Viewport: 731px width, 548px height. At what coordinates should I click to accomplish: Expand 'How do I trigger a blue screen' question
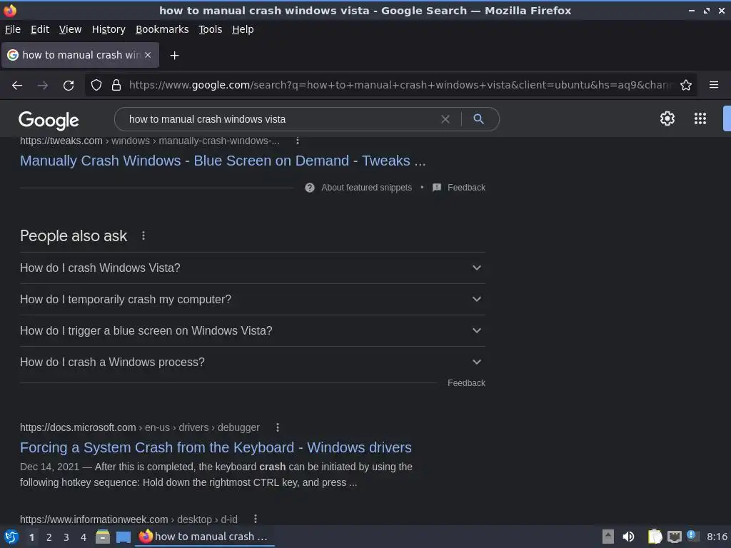(x=253, y=331)
